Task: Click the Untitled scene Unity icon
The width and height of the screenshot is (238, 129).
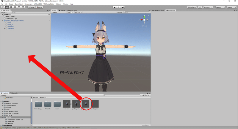Action: pos(3,15)
